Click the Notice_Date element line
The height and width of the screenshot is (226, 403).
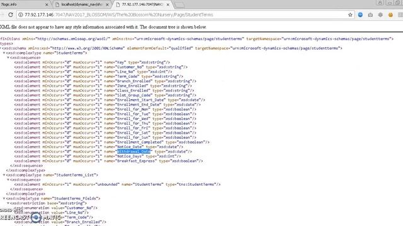pyautogui.click(x=99, y=147)
